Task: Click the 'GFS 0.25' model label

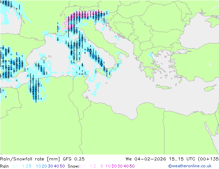Action: point(74,159)
